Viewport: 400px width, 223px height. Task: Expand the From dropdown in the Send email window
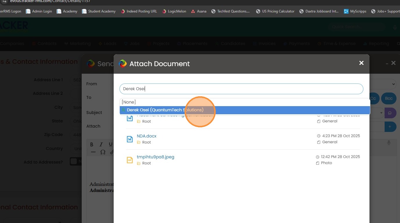click(x=394, y=84)
